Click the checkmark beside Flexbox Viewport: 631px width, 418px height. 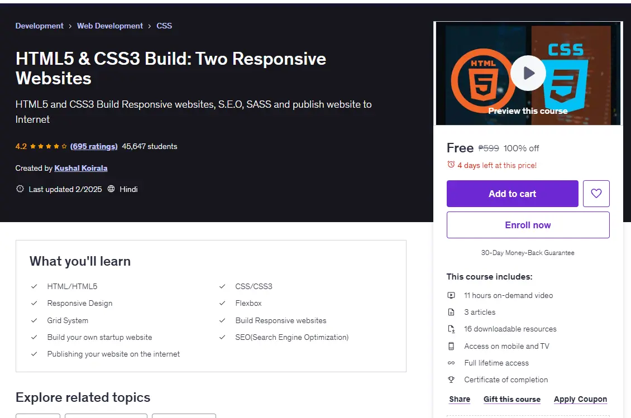click(222, 304)
